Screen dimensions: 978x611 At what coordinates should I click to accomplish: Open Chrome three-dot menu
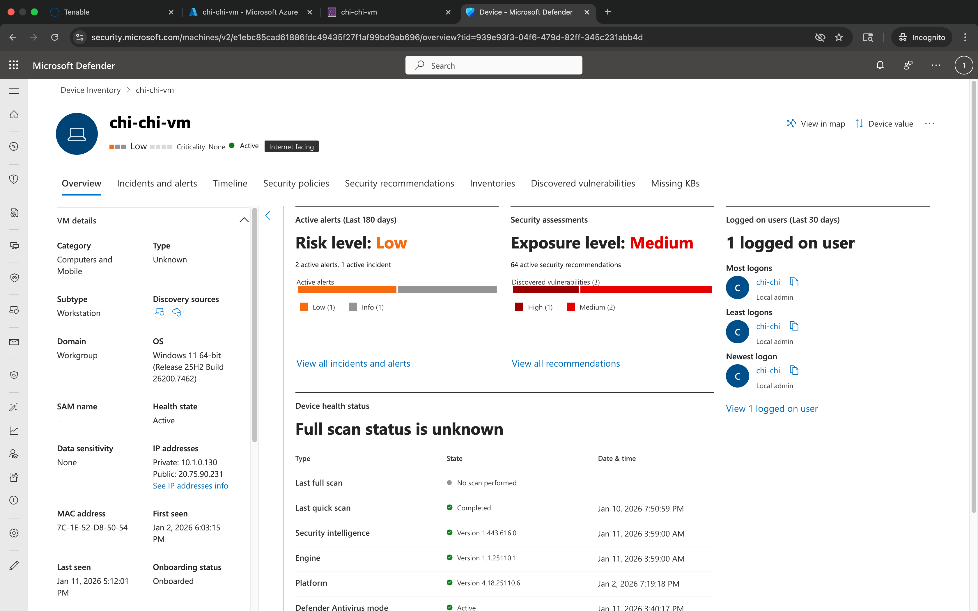[x=965, y=37]
